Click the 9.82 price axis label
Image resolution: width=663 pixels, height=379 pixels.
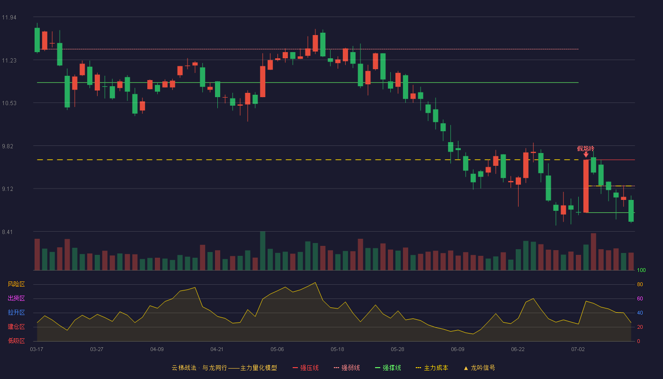(x=9, y=146)
